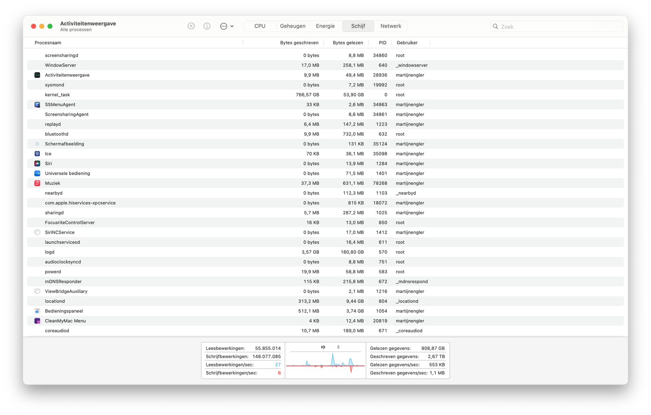This screenshot has width=651, height=415.
Task: Select the sysmond process row
Action: (325, 85)
